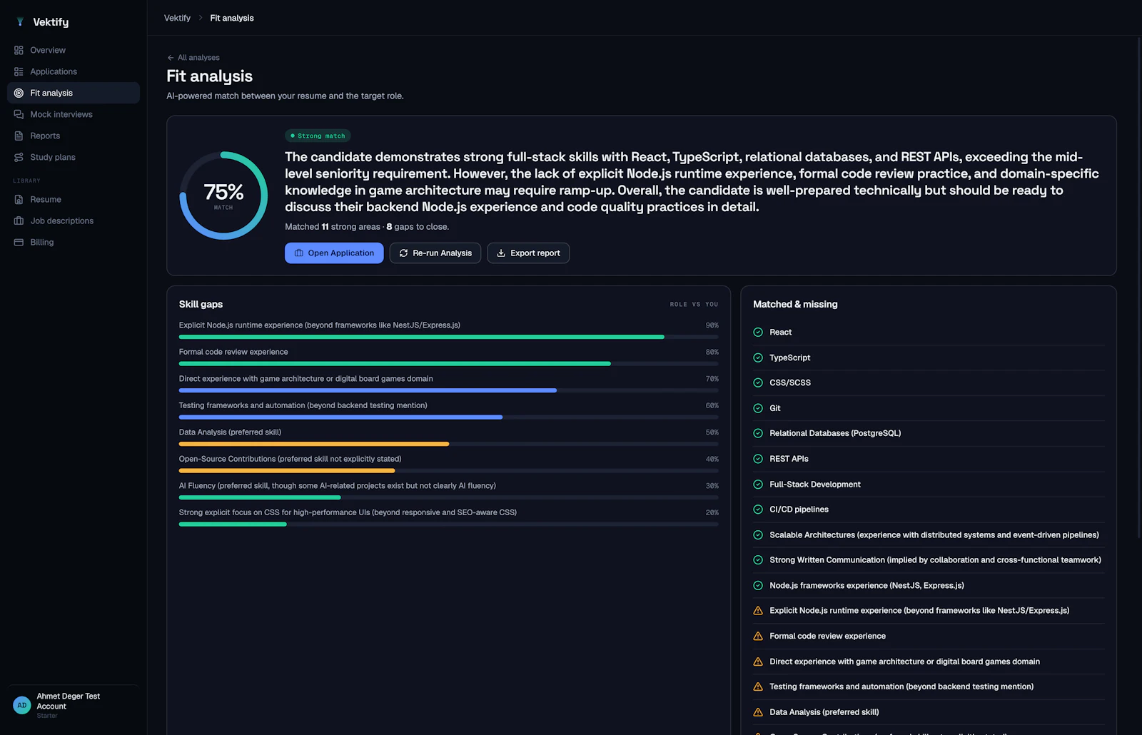
Task: Click the 60% value for Testing frameworks
Action: (x=712, y=405)
